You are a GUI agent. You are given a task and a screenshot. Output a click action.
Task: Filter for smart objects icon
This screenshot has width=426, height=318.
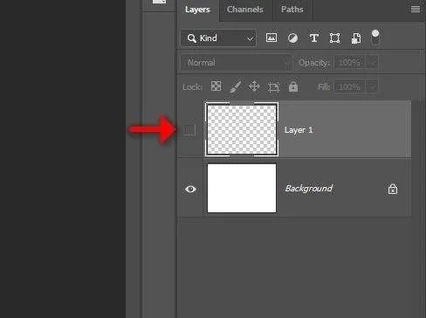click(x=356, y=38)
